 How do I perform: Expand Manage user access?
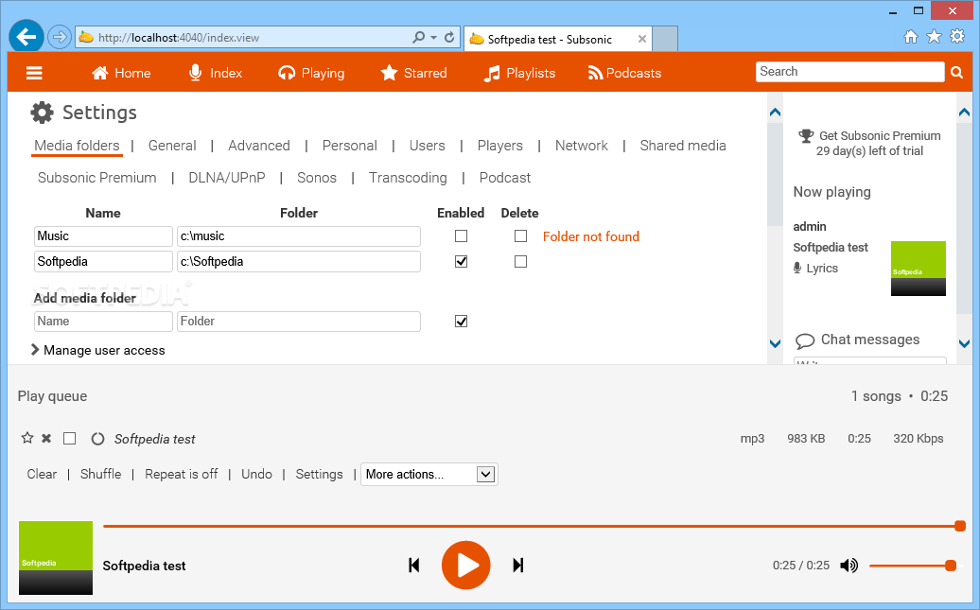click(x=98, y=351)
